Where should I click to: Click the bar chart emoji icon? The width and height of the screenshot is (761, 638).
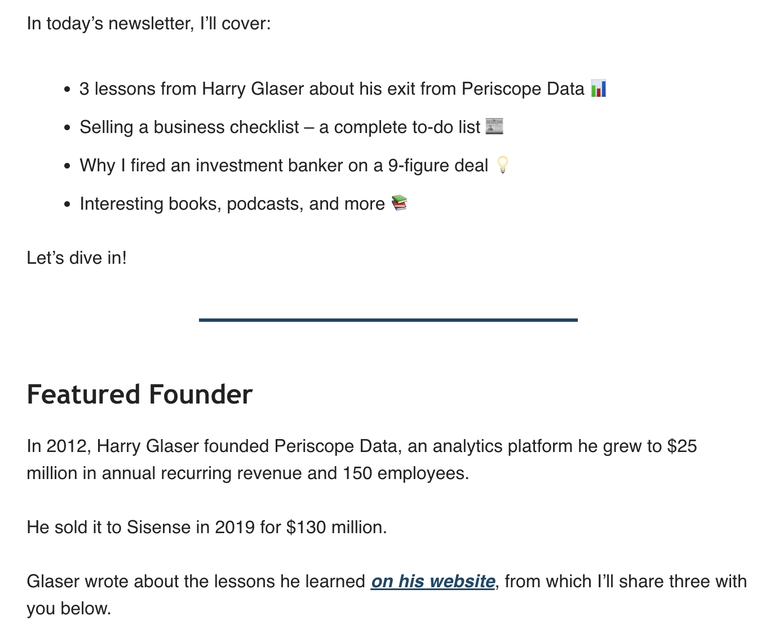click(x=598, y=89)
